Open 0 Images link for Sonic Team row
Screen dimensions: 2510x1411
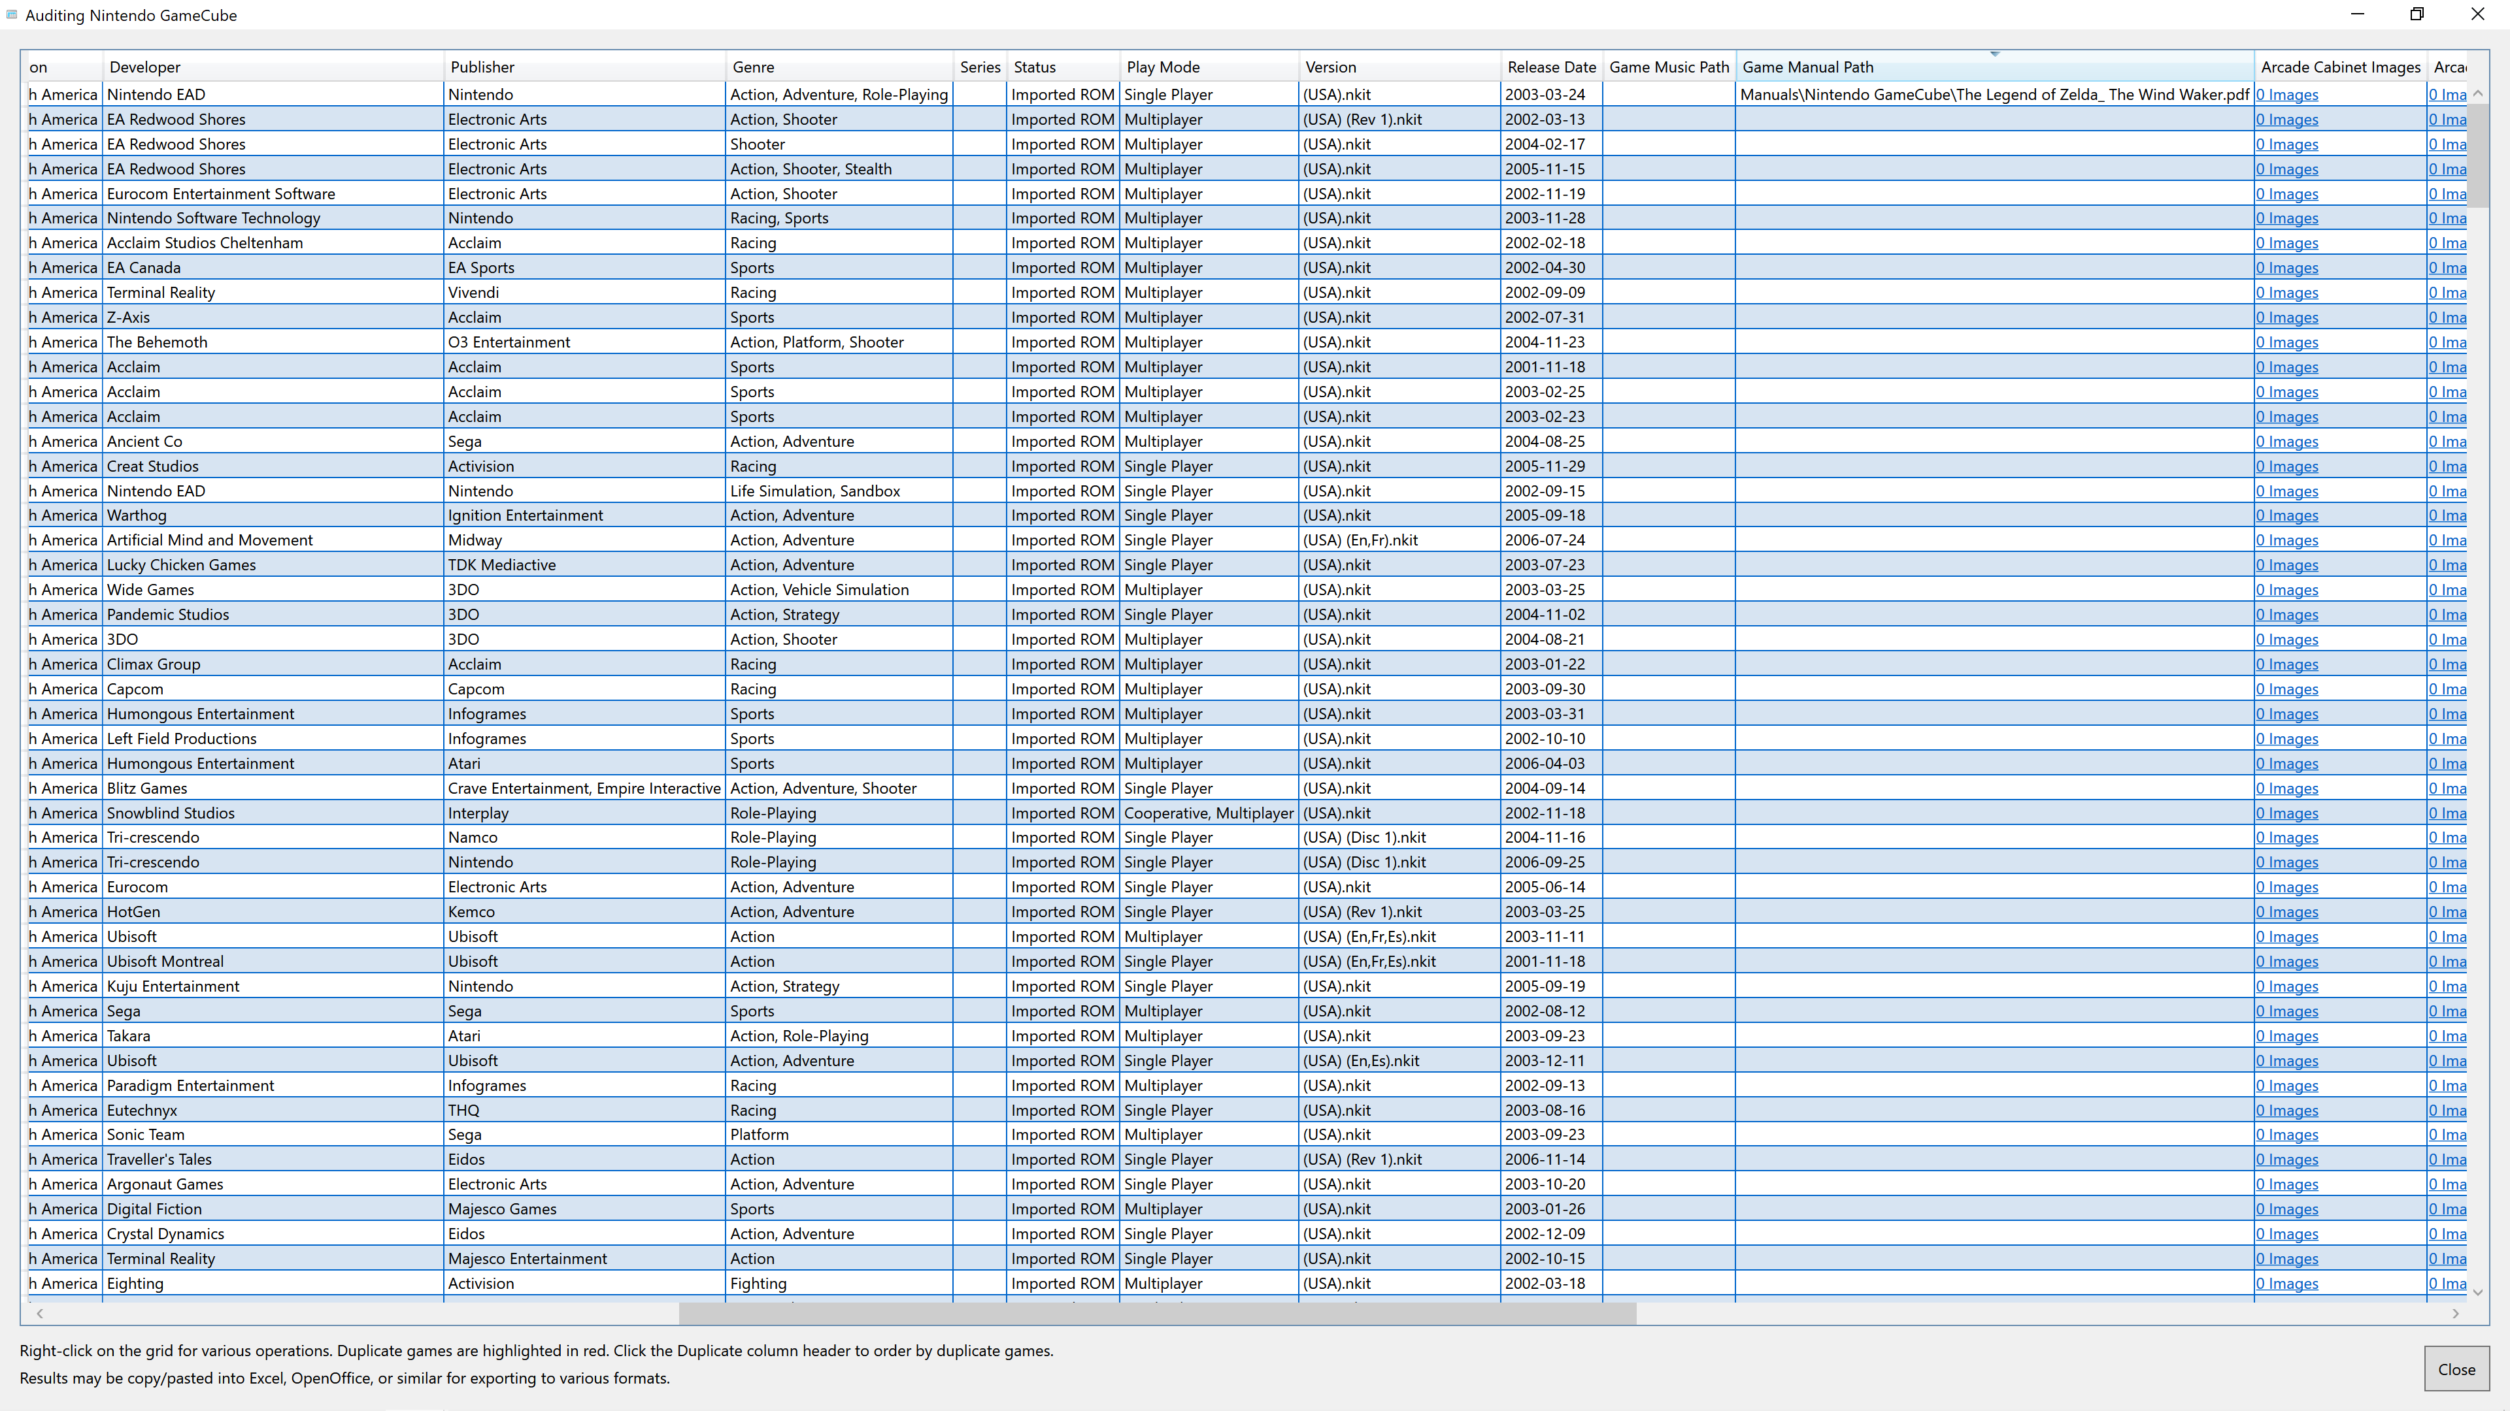(2287, 1135)
